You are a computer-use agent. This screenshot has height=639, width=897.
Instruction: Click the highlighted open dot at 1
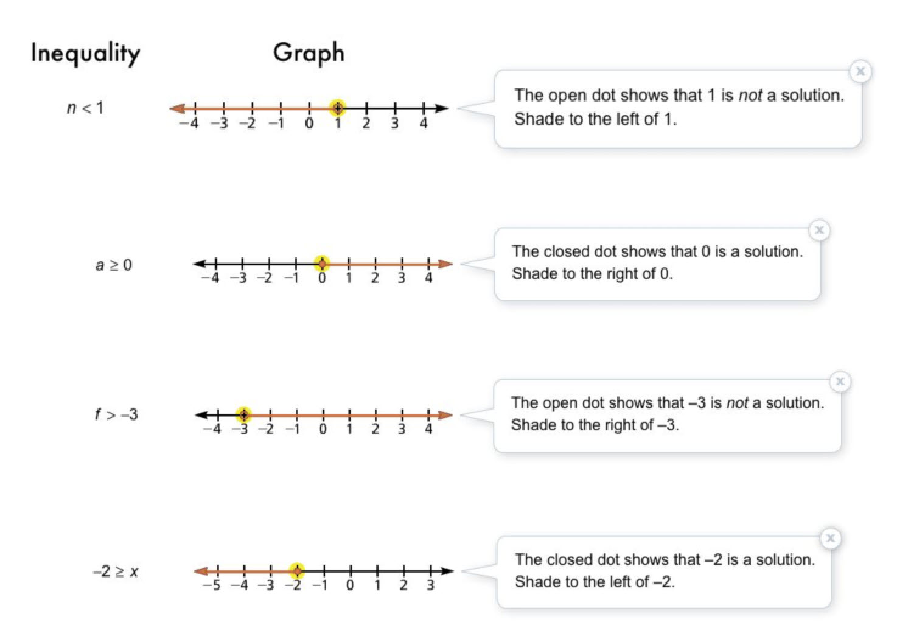[337, 108]
